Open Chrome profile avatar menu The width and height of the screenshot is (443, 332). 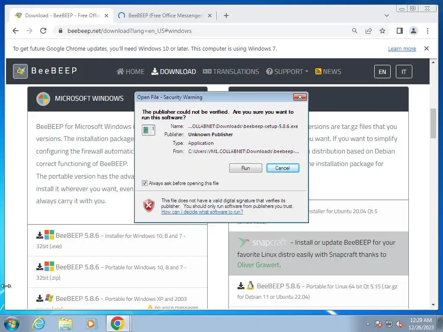point(413,31)
